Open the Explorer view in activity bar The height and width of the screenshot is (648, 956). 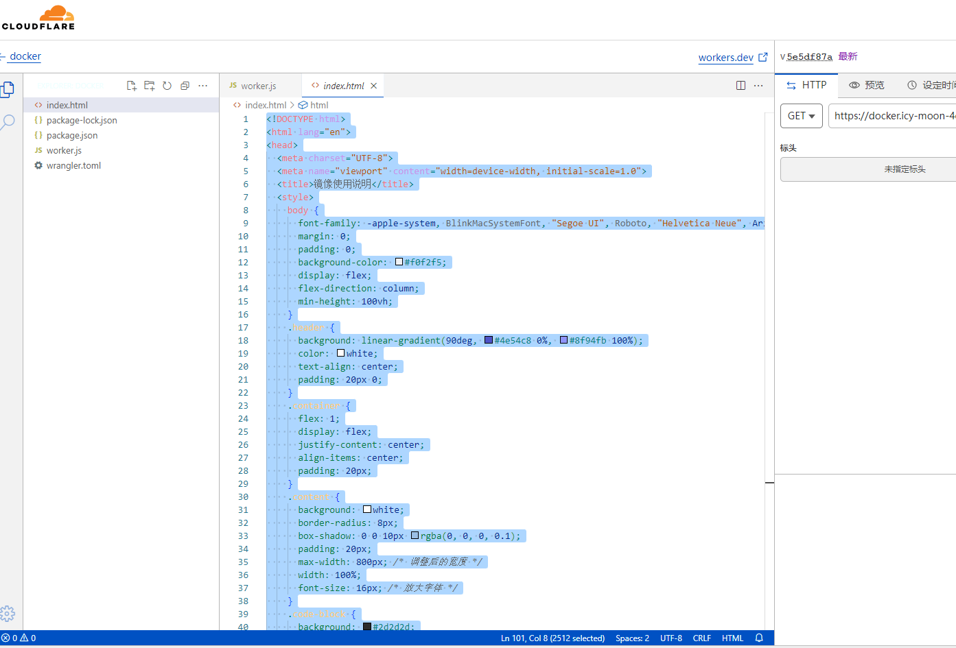(x=8, y=89)
